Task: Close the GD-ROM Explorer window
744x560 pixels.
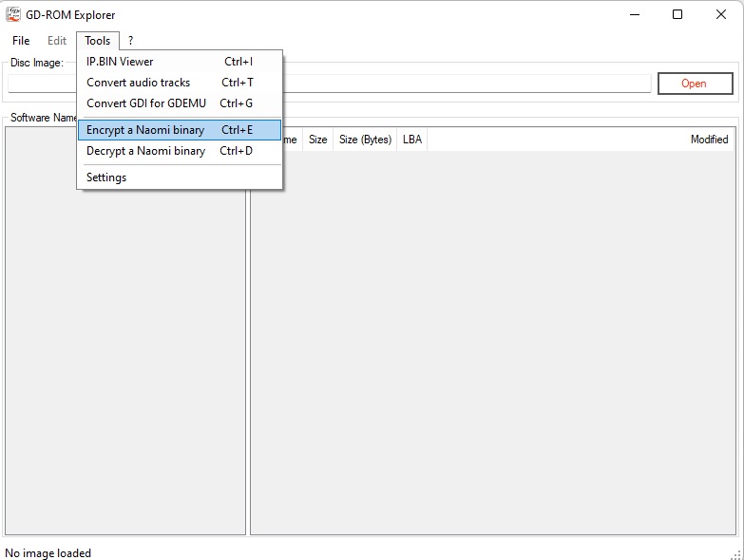Action: pyautogui.click(x=721, y=14)
